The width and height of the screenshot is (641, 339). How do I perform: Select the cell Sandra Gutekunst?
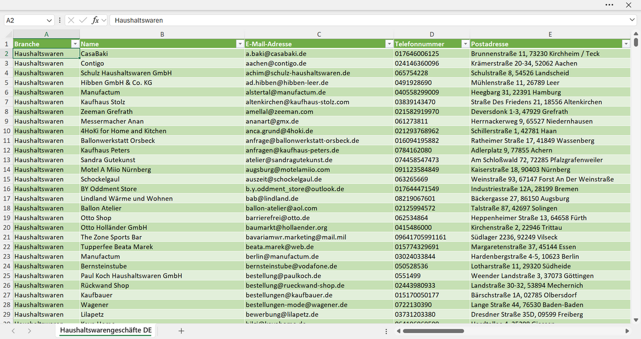pos(162,160)
